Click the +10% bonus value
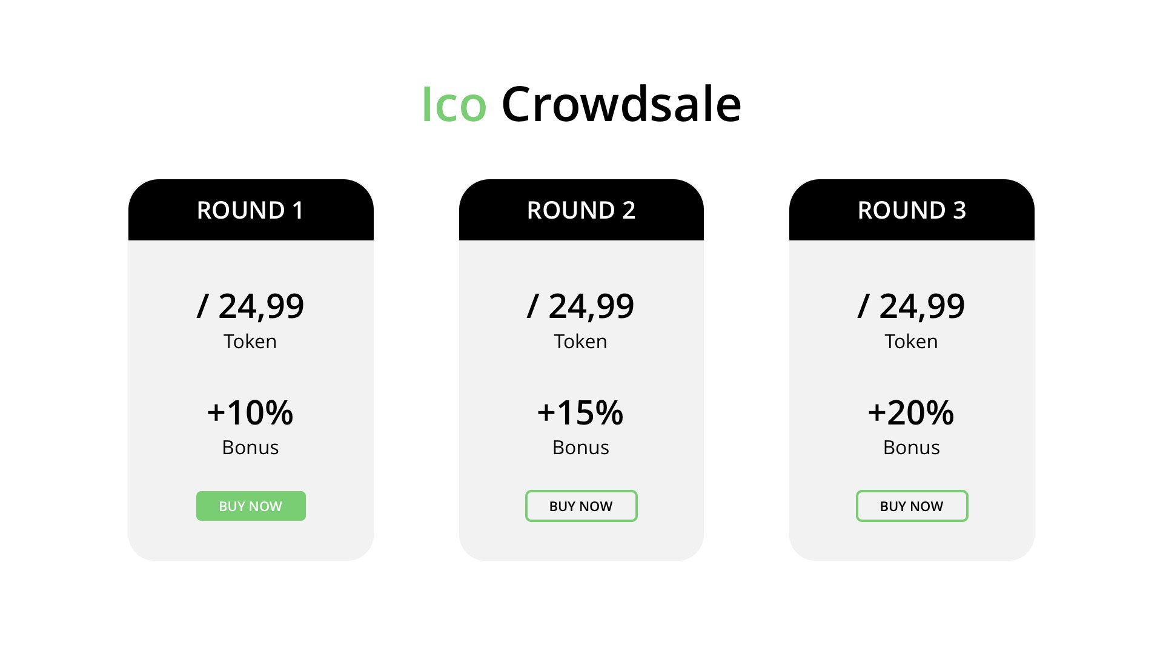 click(251, 413)
